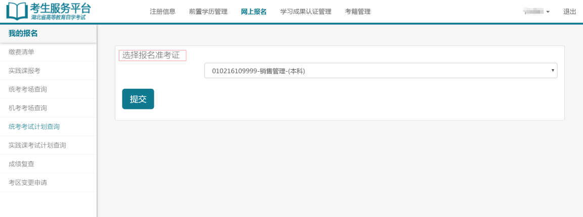Open 缴费清单 in the sidebar
The image size is (583, 217).
(21, 52)
